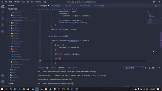Open BaseController.php in explorer
The image size is (162, 91).
coord(21,18)
